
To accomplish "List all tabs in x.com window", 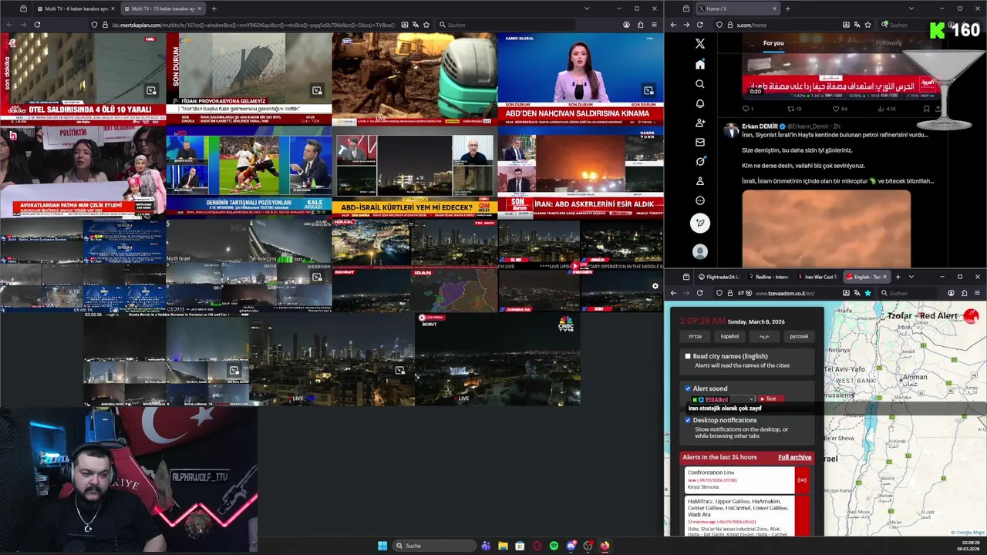I will (x=911, y=8).
